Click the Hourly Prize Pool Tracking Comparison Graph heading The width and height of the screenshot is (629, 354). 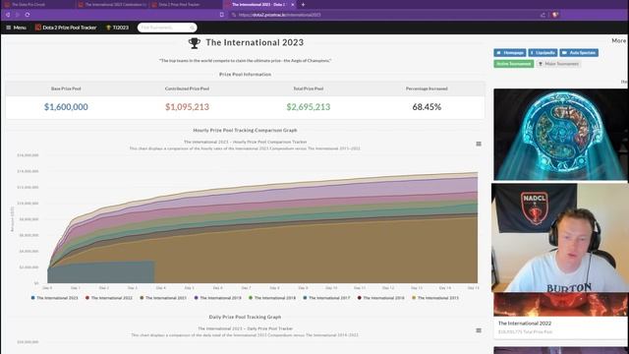click(245, 130)
